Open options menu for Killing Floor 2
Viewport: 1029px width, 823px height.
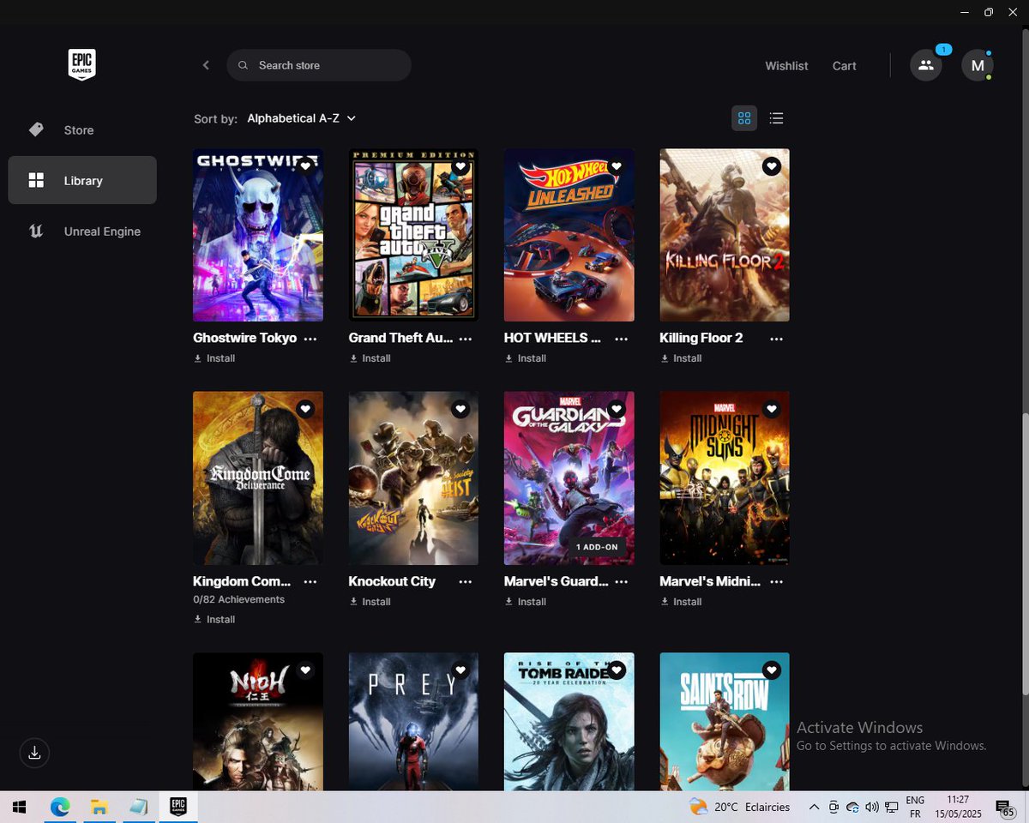pyautogui.click(x=776, y=339)
